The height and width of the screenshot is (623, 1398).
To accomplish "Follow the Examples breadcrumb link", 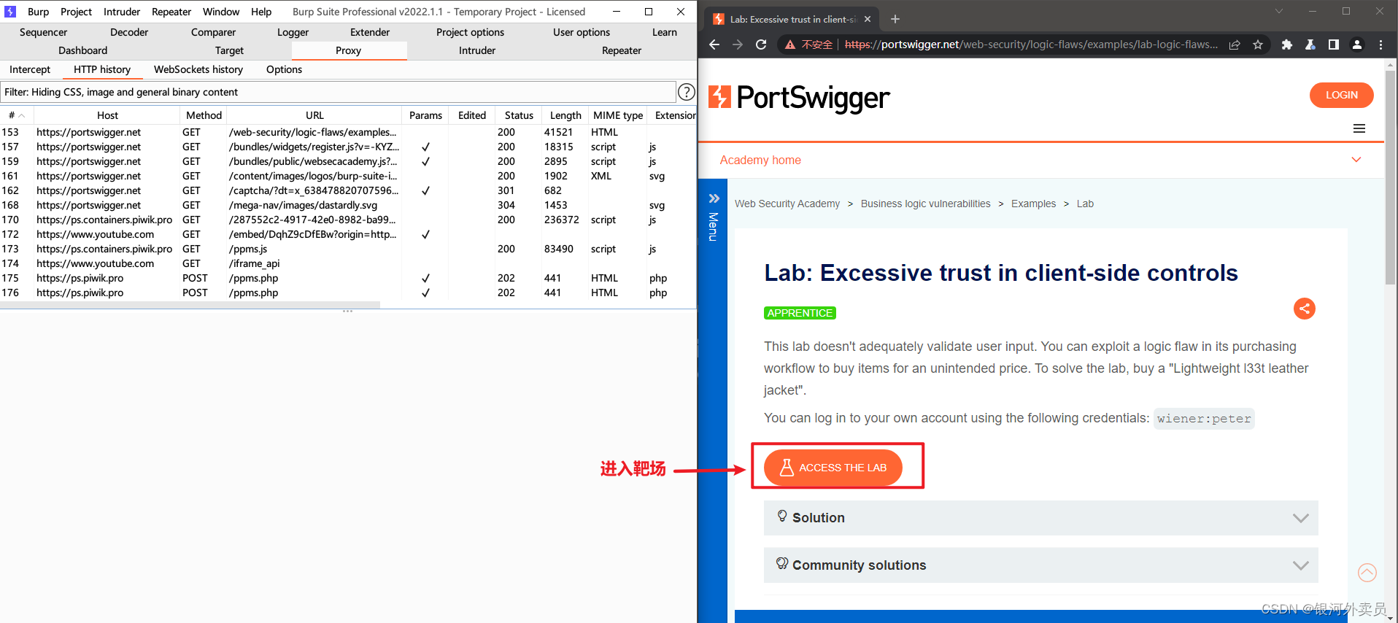I will (x=1033, y=204).
